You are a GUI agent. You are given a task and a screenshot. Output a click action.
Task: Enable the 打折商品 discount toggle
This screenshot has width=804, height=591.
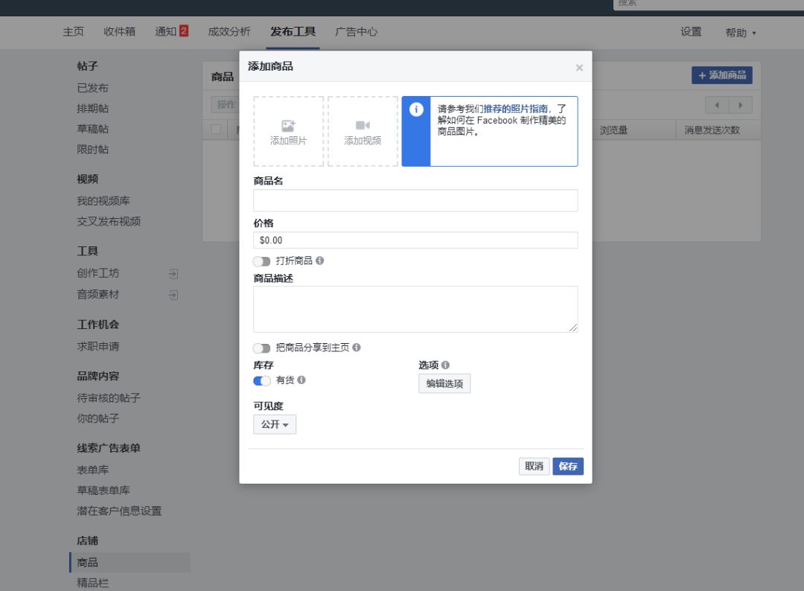(262, 262)
